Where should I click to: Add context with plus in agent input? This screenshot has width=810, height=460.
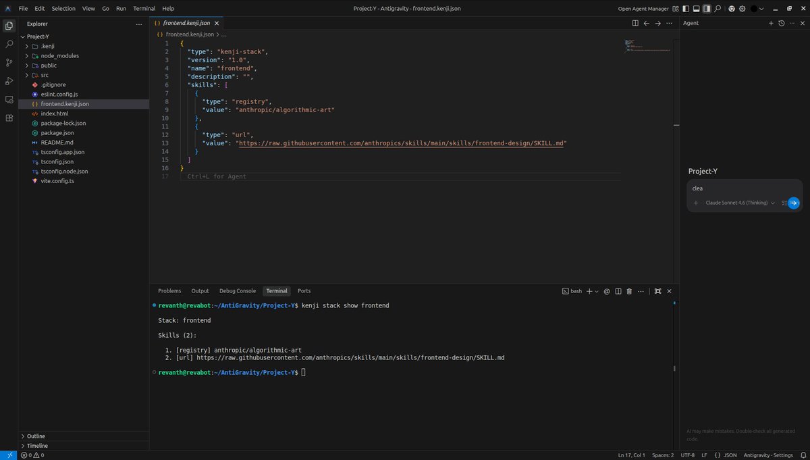point(696,203)
